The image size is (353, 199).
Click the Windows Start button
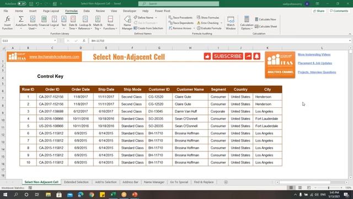coord(5,195)
